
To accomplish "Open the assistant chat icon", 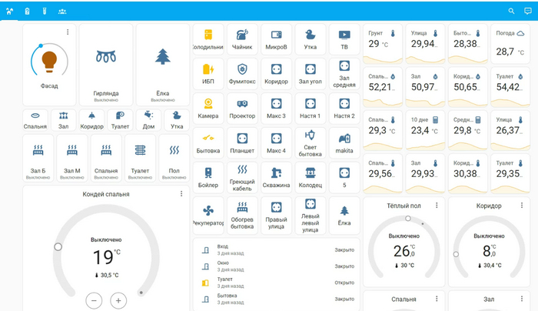I will [527, 11].
